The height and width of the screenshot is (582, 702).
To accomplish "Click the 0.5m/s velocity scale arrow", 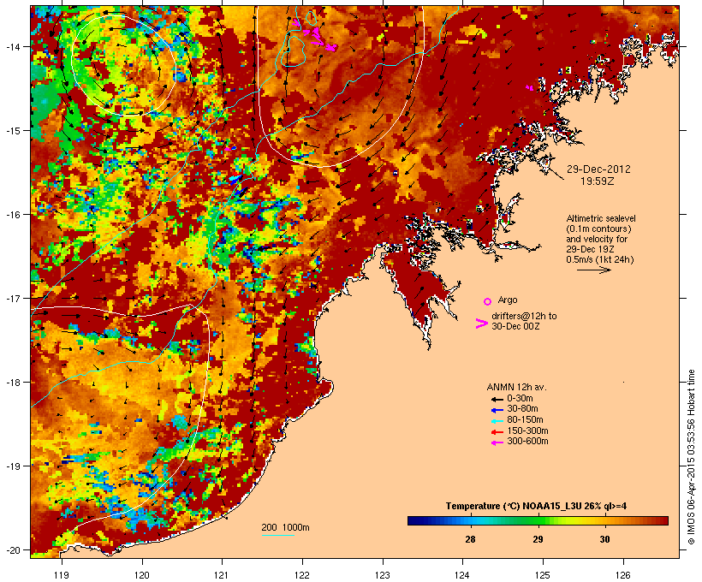I will tap(593, 270).
